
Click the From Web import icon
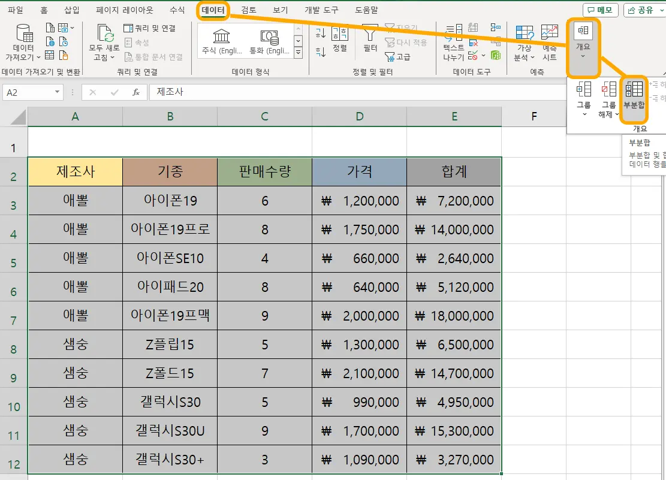pos(50,41)
